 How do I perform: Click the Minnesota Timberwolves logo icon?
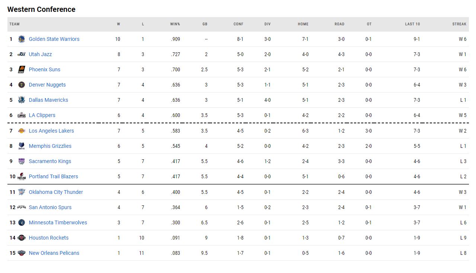22,222
